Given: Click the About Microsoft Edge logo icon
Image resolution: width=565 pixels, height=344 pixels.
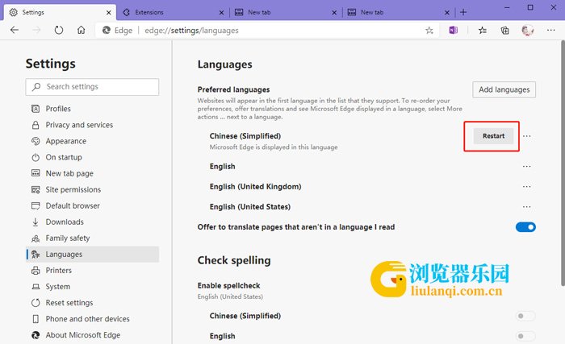Looking at the screenshot, I should click(x=36, y=335).
